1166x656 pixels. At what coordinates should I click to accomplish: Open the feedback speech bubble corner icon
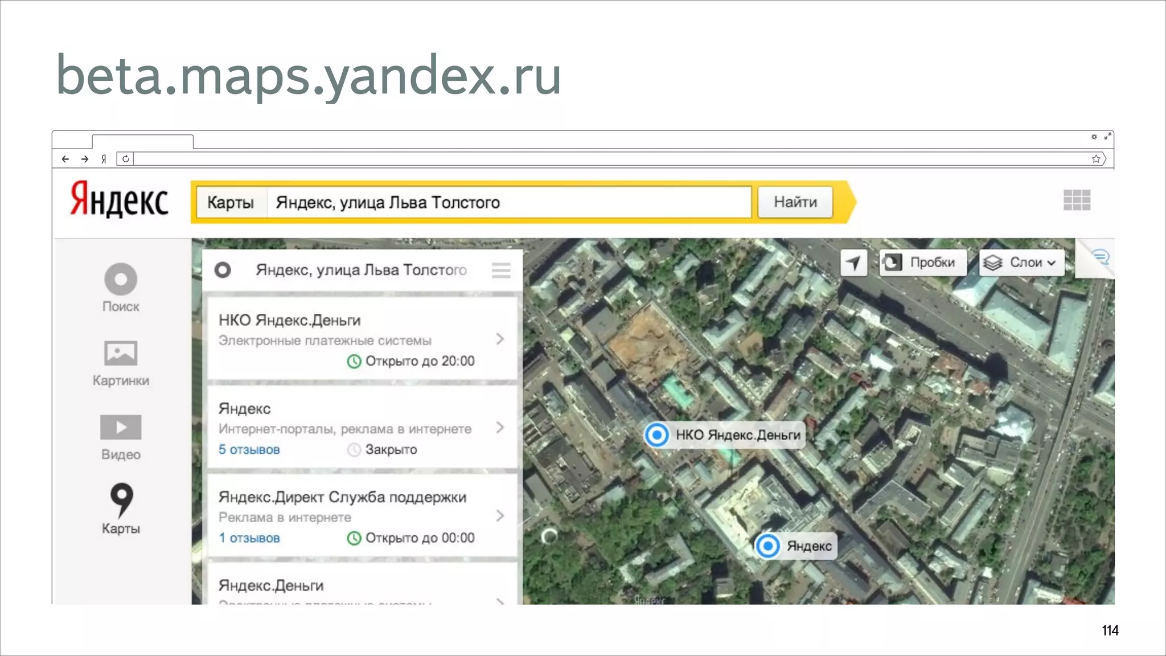1101,257
